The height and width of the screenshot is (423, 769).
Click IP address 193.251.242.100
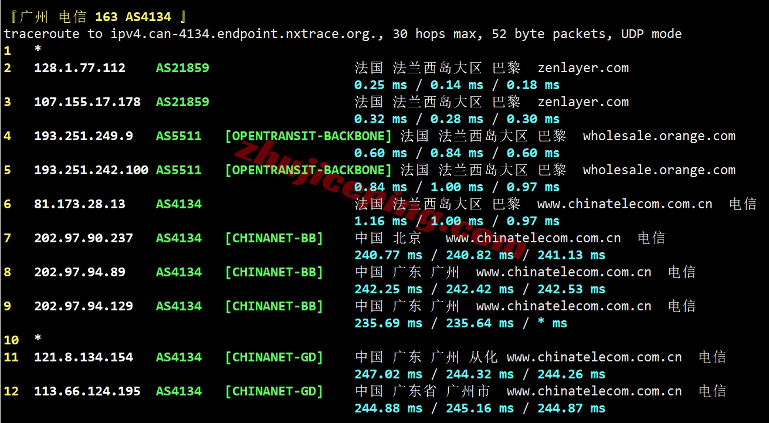[91, 170]
